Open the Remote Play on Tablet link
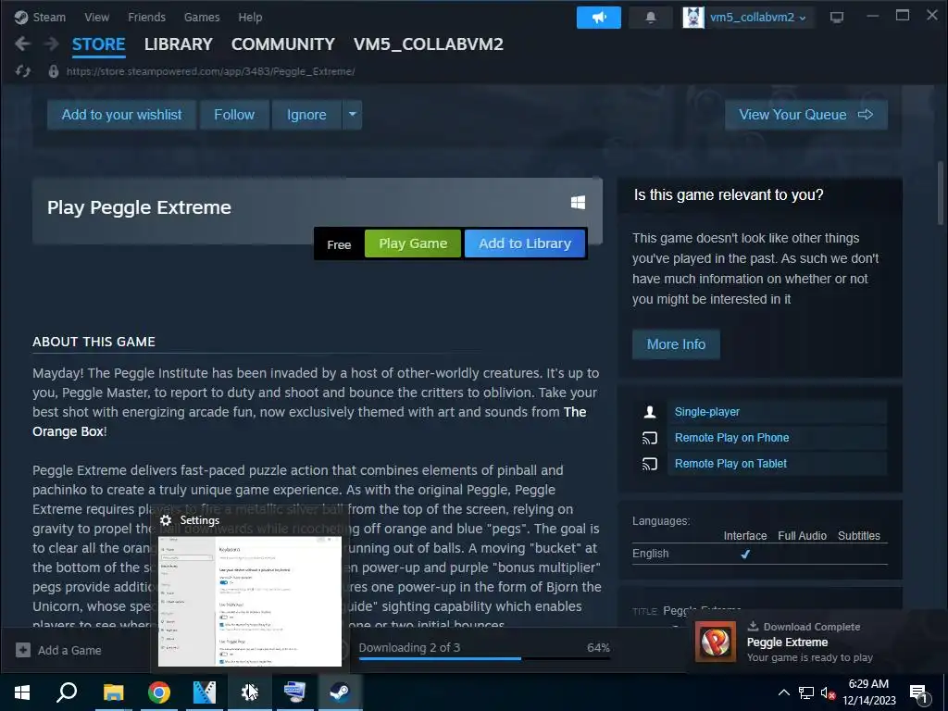The width and height of the screenshot is (948, 711). pyautogui.click(x=730, y=464)
